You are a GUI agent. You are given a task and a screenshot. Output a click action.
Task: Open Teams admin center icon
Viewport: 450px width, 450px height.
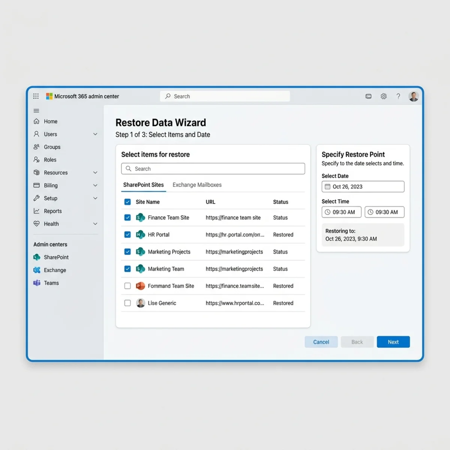pos(37,283)
